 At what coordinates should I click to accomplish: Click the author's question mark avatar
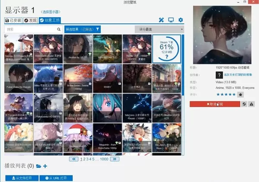click(219, 75)
